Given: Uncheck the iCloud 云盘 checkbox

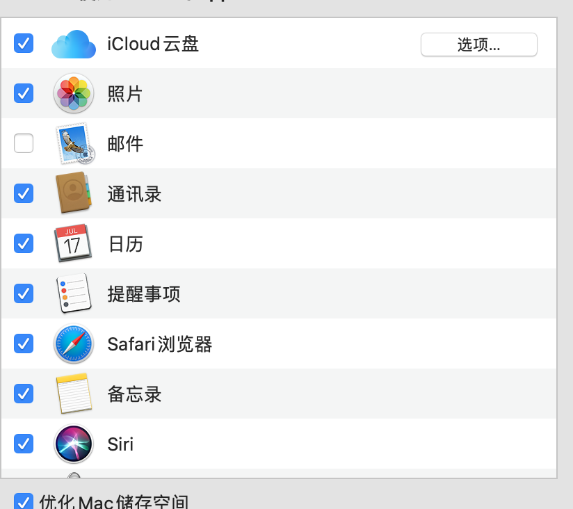Looking at the screenshot, I should [24, 43].
